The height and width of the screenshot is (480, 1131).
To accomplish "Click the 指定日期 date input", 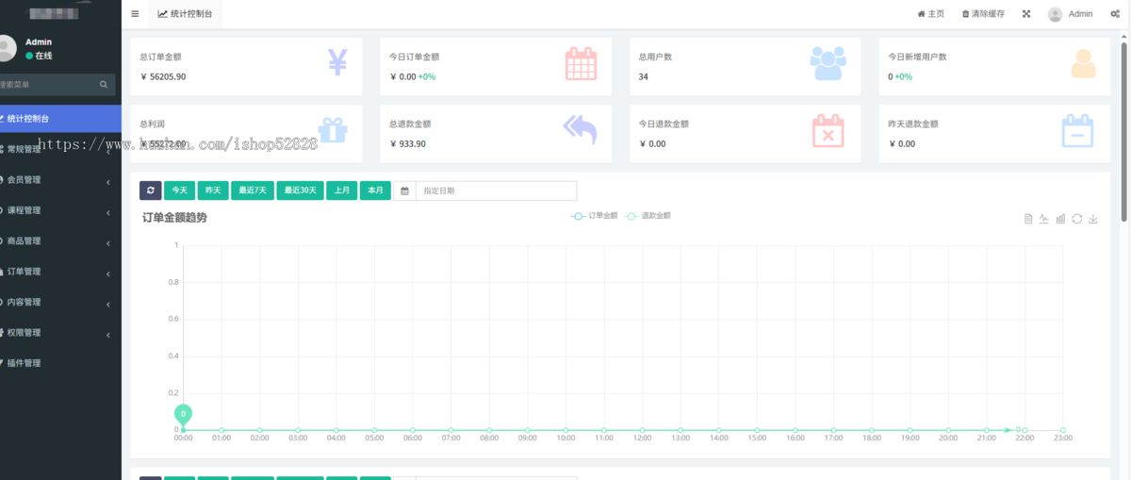I will coord(496,190).
